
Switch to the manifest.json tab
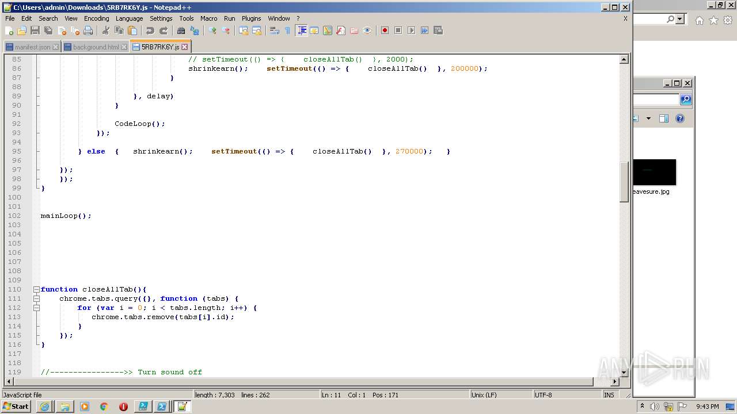[x=32, y=47]
